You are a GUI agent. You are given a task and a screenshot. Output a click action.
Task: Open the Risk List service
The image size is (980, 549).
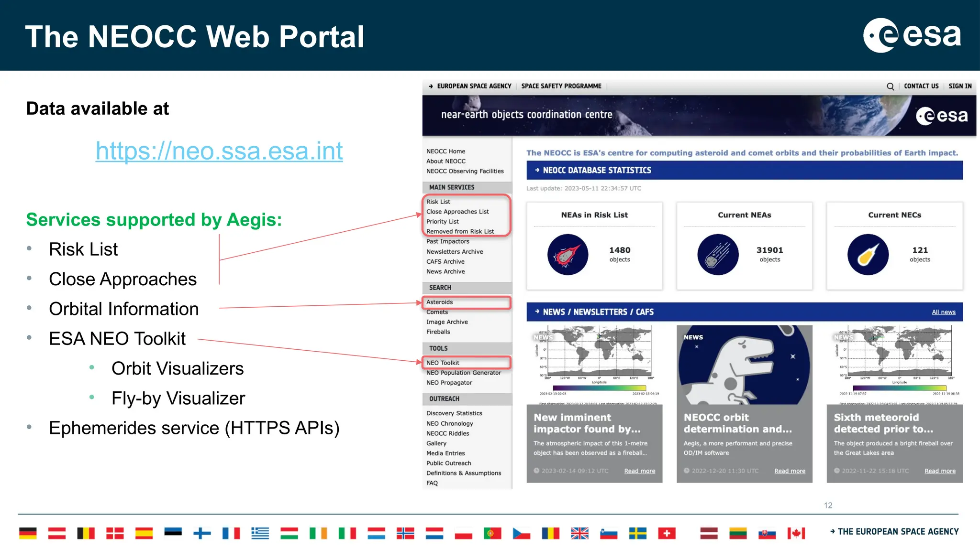coord(438,202)
